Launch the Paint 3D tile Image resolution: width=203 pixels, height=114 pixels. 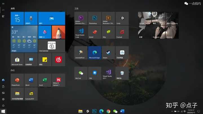click(45, 32)
